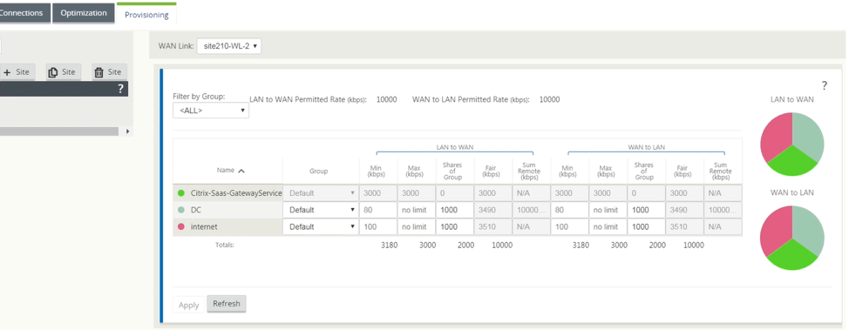Click the WAN to LAN pie chart
This screenshot has width=849, height=330.
pyautogui.click(x=792, y=238)
